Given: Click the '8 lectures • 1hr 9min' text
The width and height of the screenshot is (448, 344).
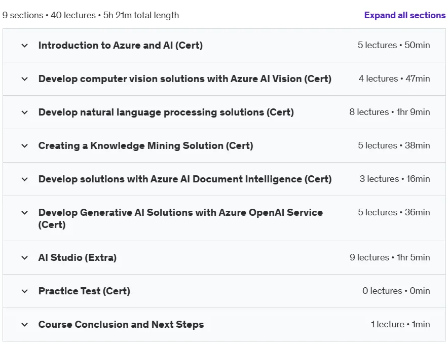Looking at the screenshot, I should pyautogui.click(x=390, y=112).
